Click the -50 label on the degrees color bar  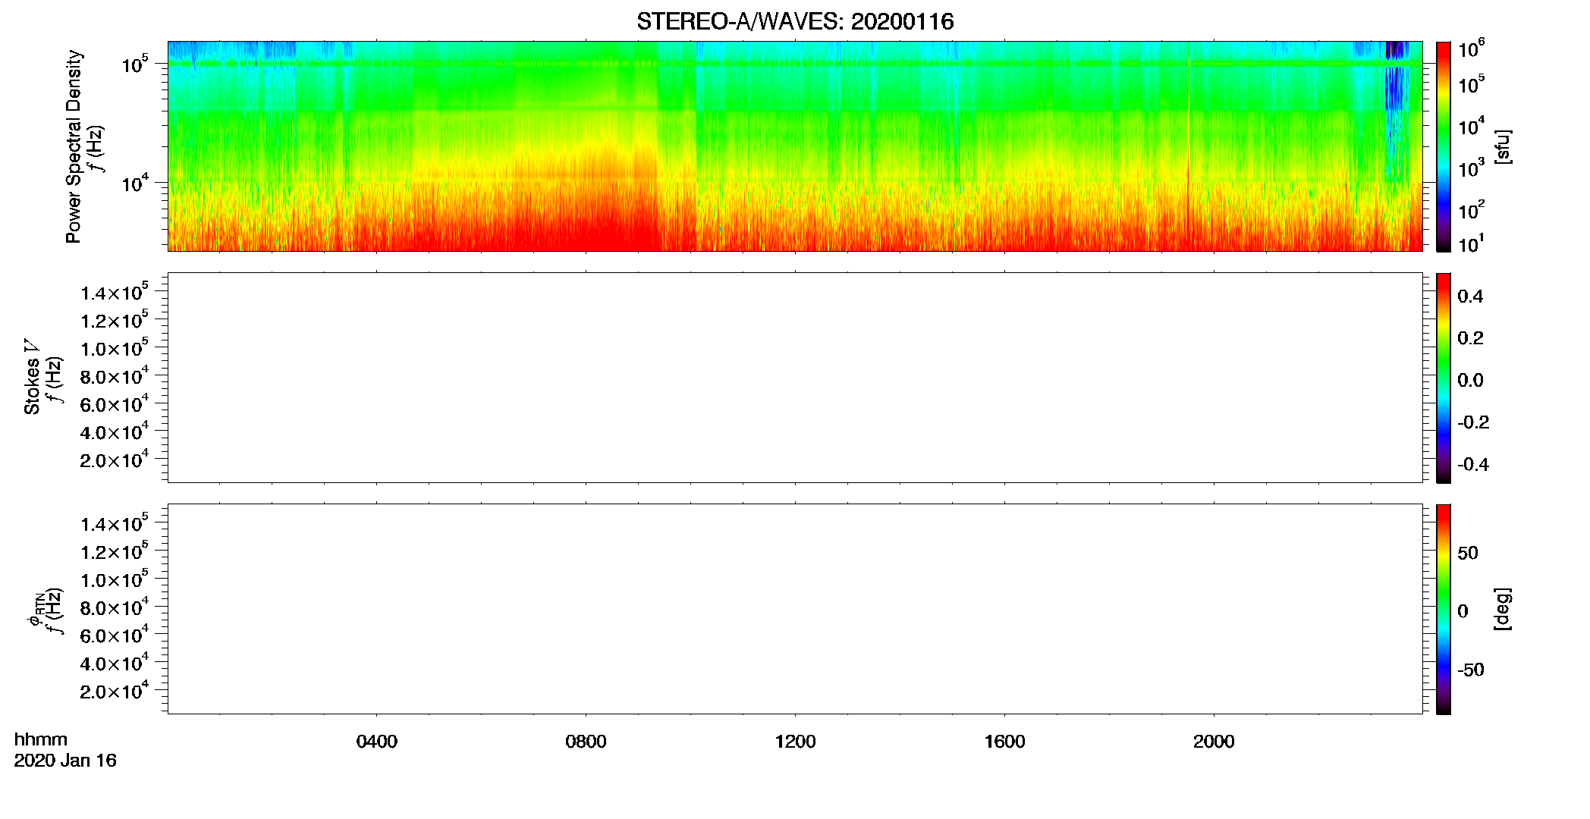click(x=1471, y=670)
